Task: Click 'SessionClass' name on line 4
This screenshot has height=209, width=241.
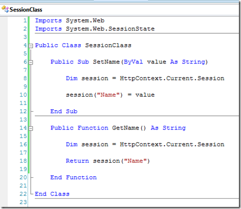Action: pyautogui.click(x=108, y=45)
